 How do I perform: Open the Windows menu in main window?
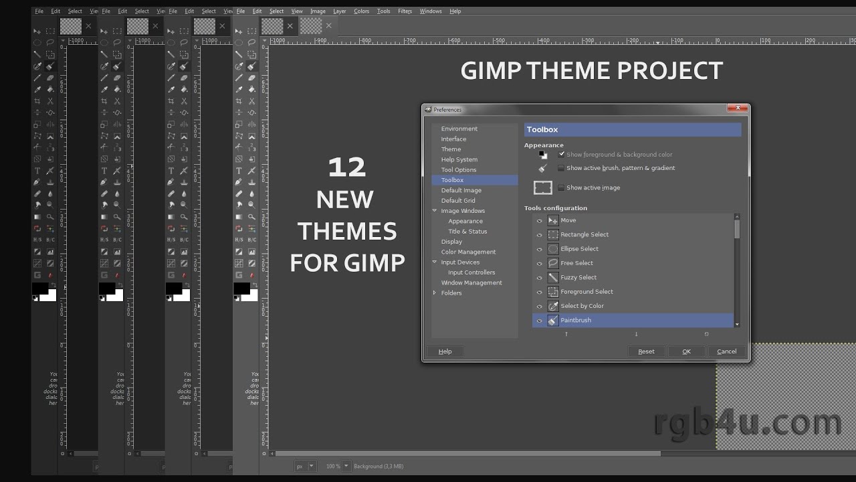tap(431, 11)
